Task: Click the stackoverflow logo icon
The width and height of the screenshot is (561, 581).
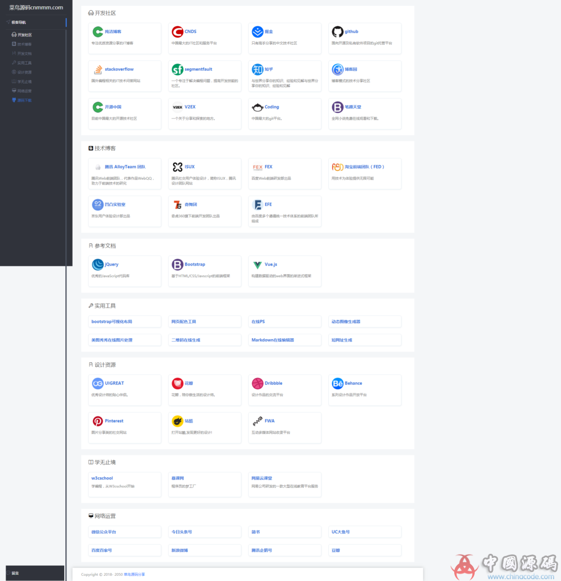Action: point(98,70)
